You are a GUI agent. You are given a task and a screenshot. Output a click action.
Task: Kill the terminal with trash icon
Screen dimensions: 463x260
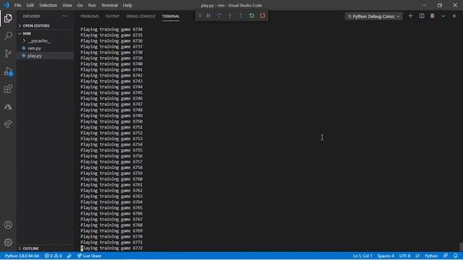coord(433,16)
